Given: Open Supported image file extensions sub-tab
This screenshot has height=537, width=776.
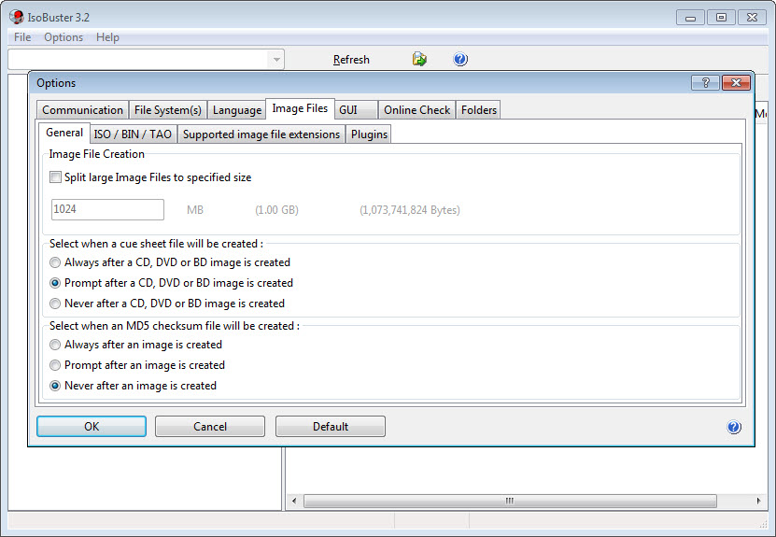Looking at the screenshot, I should pos(261,134).
